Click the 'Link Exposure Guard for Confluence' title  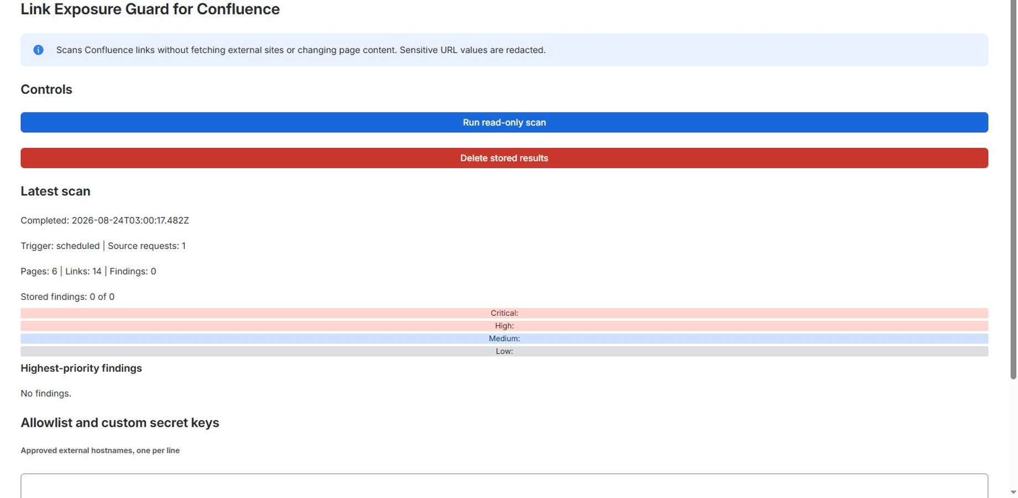point(150,9)
